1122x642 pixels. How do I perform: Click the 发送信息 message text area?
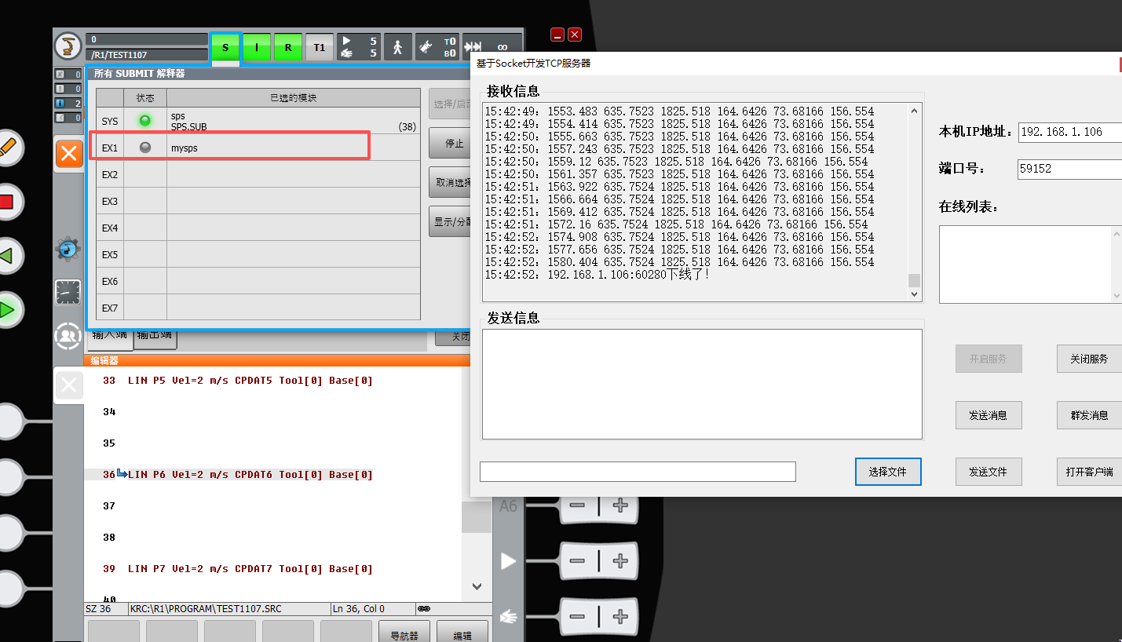pos(702,384)
